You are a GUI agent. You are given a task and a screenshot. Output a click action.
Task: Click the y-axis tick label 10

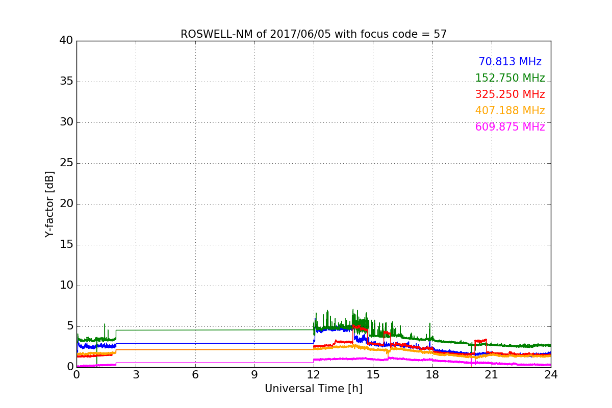(66, 286)
